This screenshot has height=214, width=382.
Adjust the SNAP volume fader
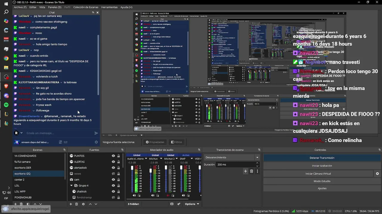pyautogui.click(x=181, y=168)
